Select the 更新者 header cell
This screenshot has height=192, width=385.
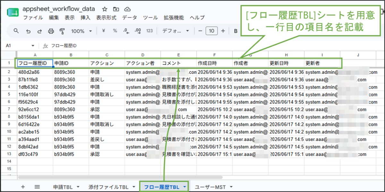coord(322,63)
